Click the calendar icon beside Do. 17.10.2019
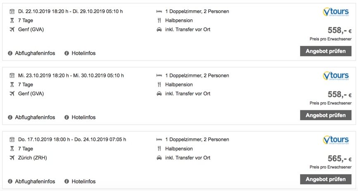The height and width of the screenshot is (191, 358). [x=12, y=140]
